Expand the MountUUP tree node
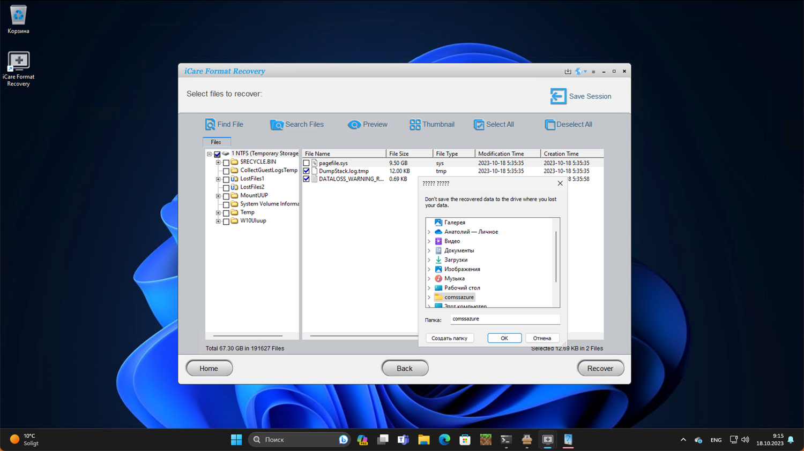 point(218,196)
